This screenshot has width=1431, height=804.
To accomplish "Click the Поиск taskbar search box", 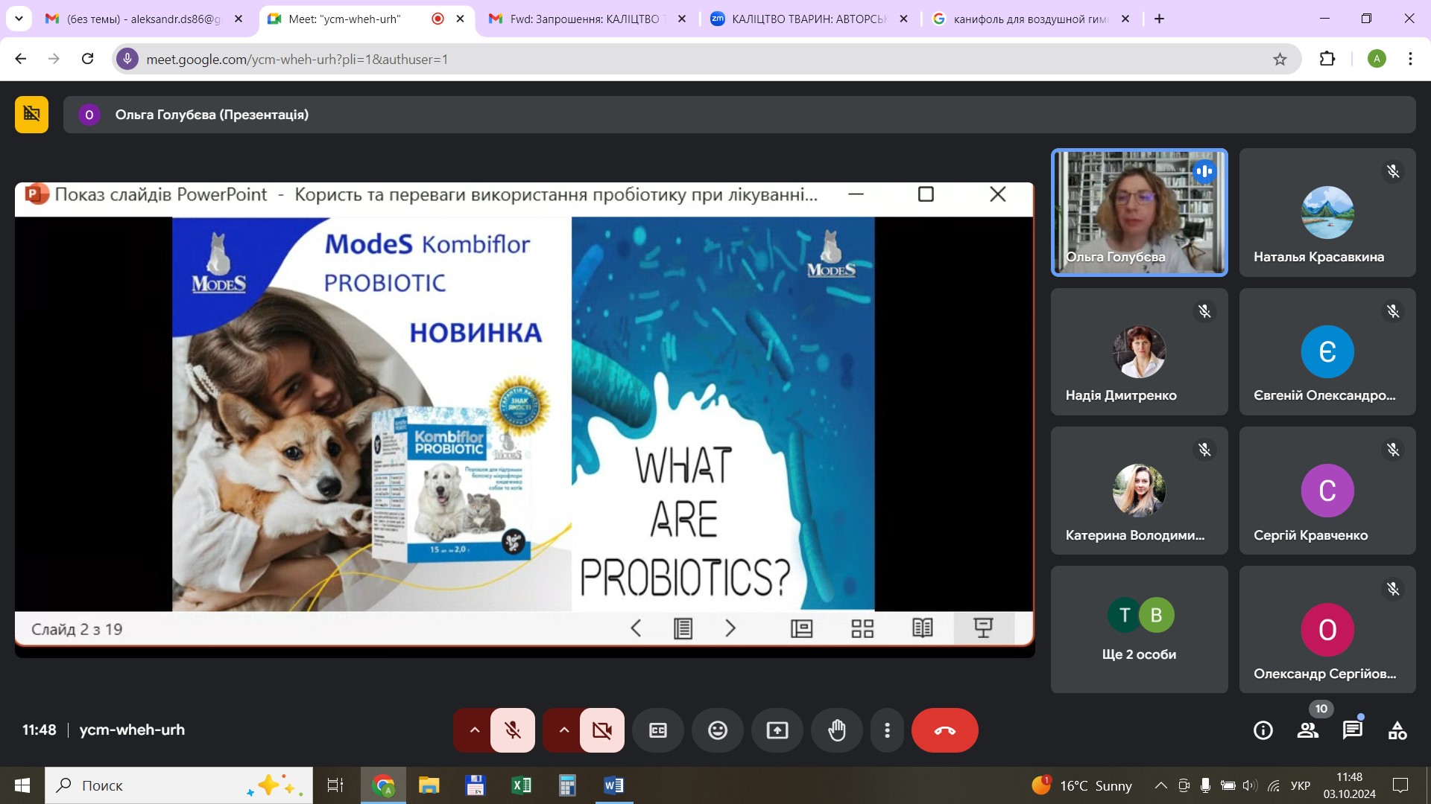I will 179,785.
